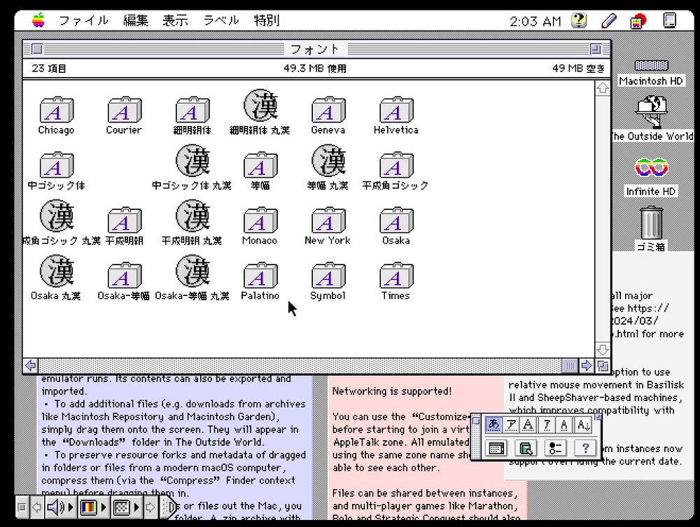Switch input palette to full-width alphabet A
Image resolution: width=700 pixels, height=527 pixels.
coord(528,424)
